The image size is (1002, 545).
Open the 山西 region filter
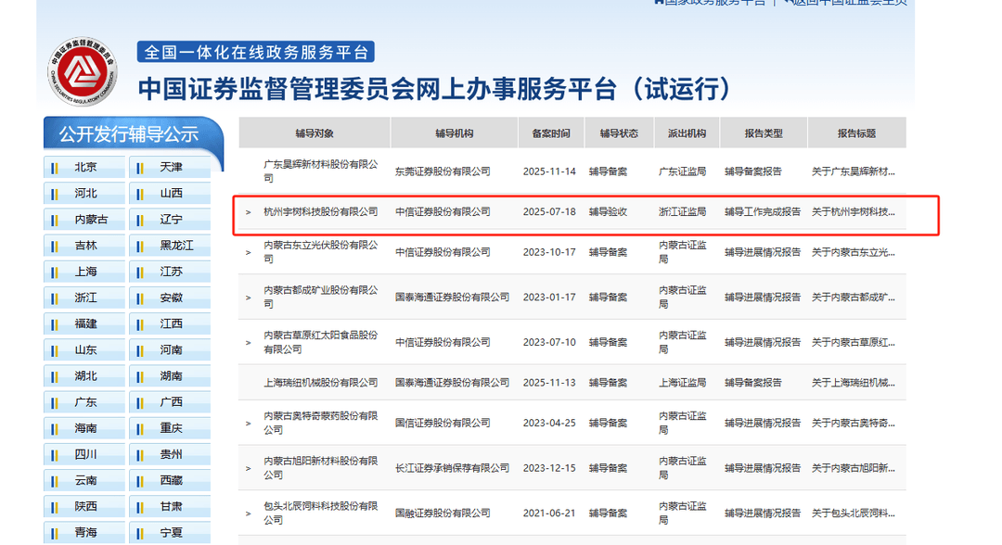[x=171, y=194]
